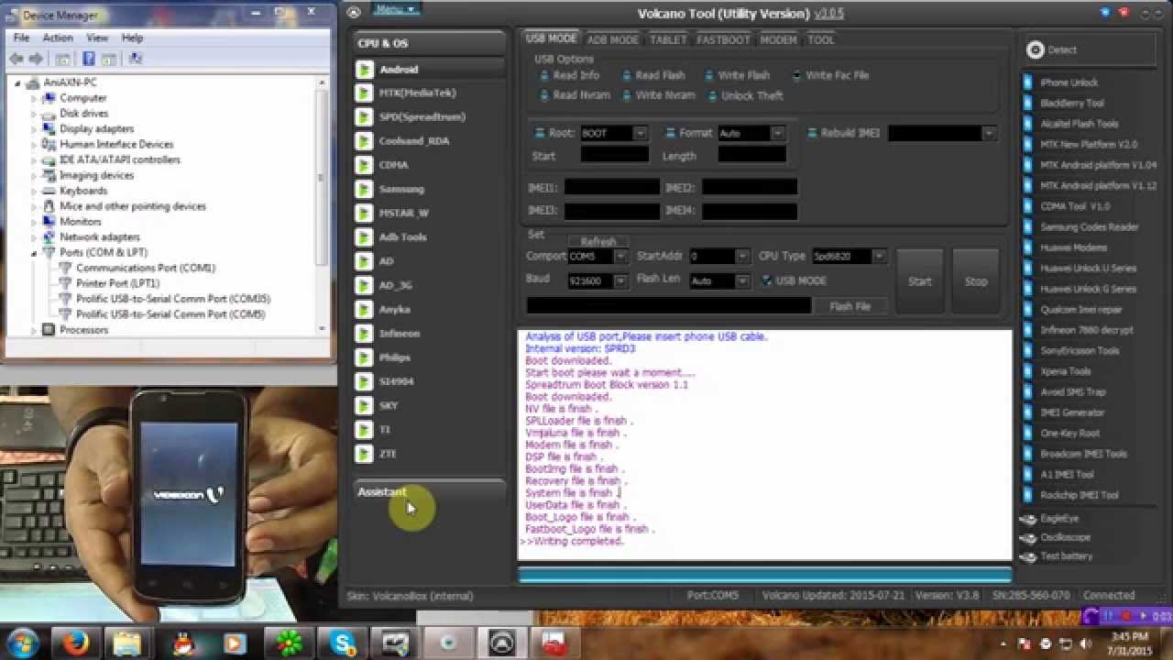Open the Adb Tools icon in CPU list
This screenshot has height=660, width=1173.
(364, 236)
